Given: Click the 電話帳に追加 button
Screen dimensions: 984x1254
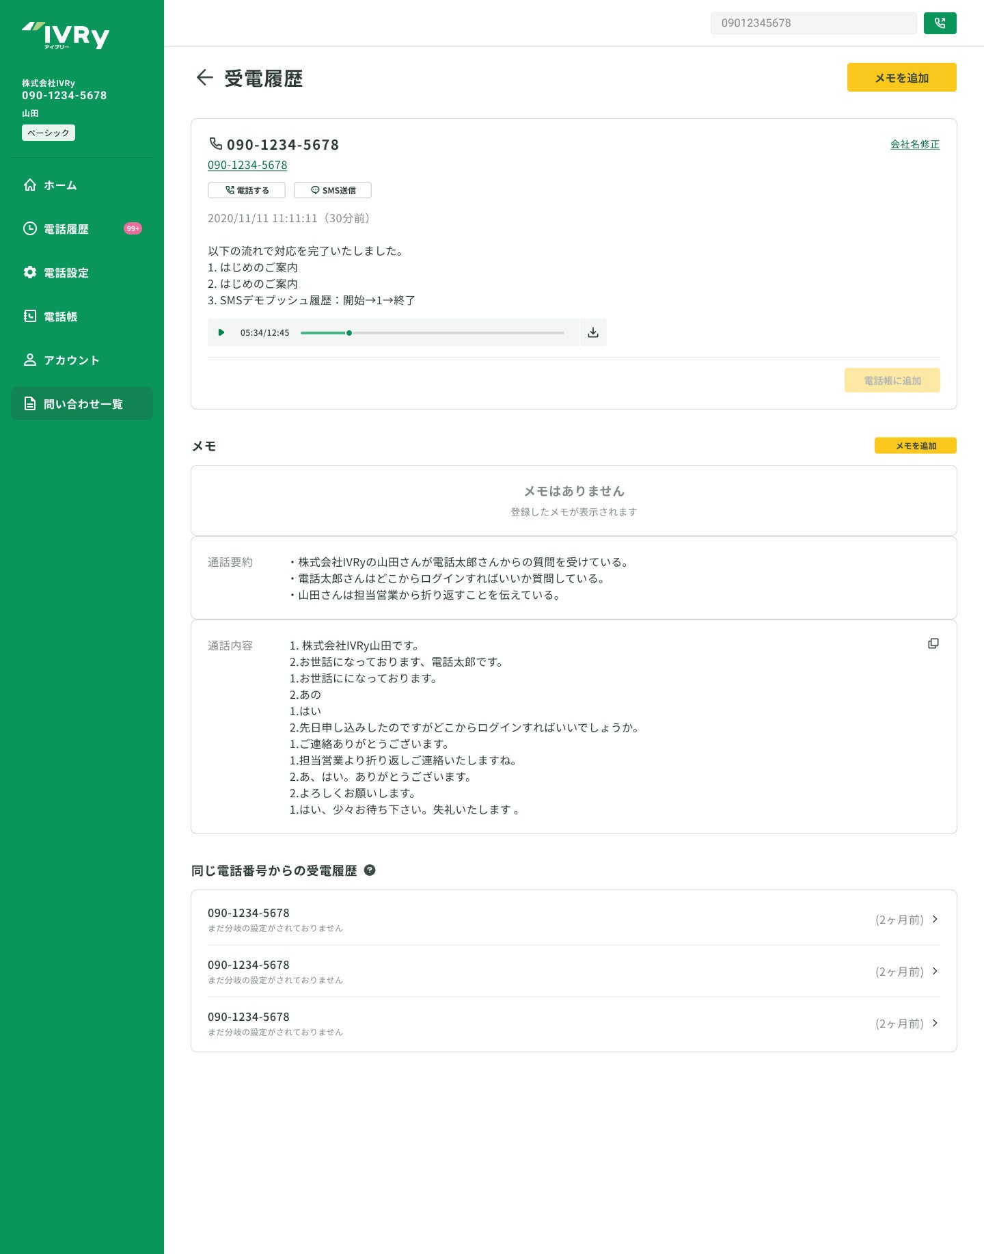Looking at the screenshot, I should (892, 380).
